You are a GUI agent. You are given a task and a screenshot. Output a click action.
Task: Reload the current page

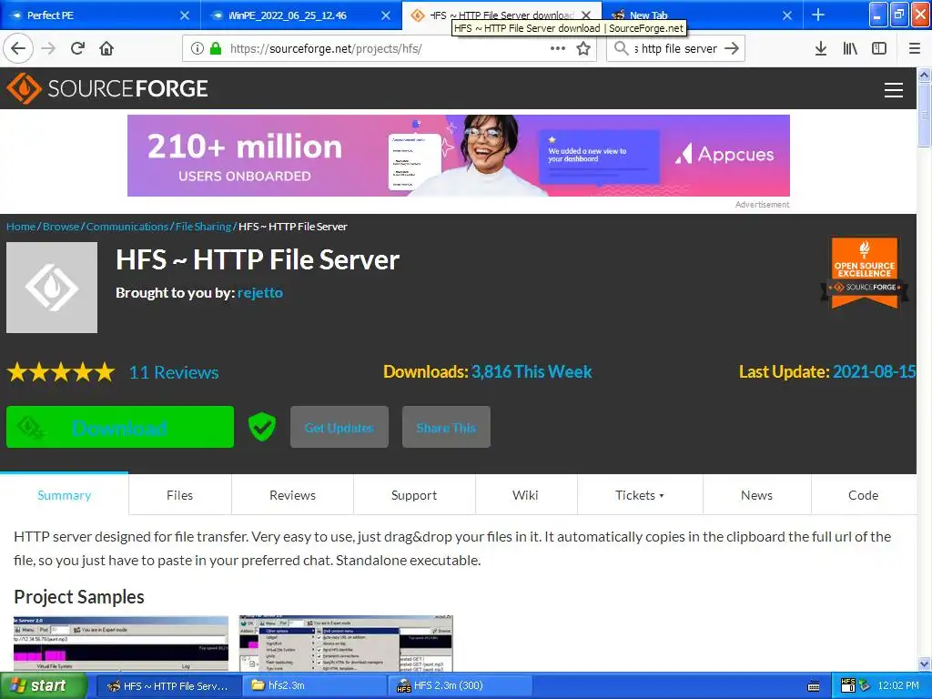click(x=77, y=48)
